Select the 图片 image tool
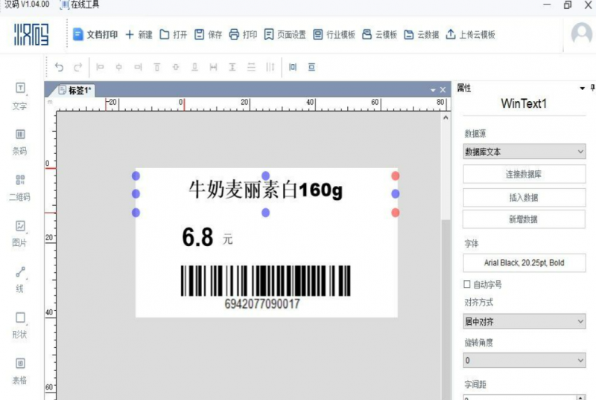Image resolution: width=596 pixels, height=400 pixels. (20, 233)
